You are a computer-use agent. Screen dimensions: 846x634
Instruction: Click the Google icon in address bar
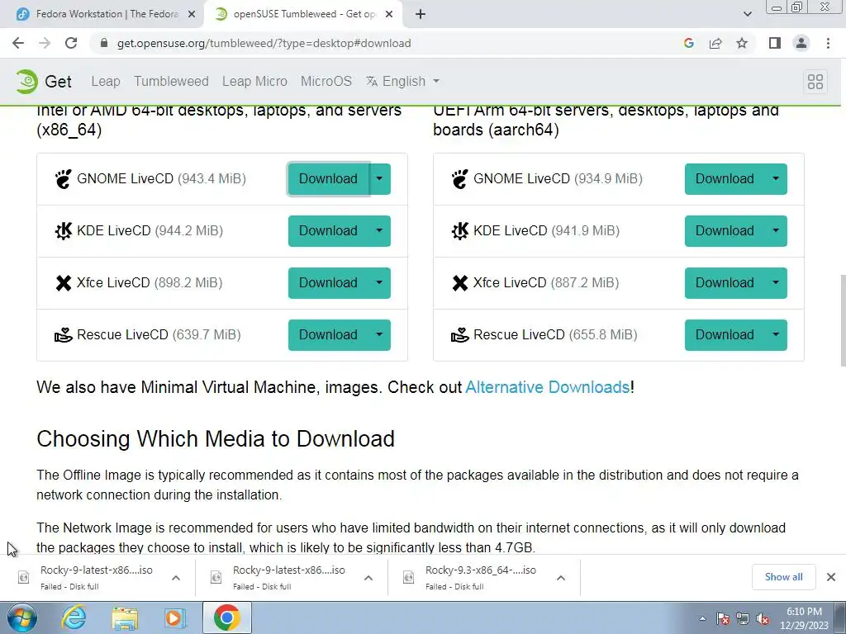pyautogui.click(x=688, y=43)
